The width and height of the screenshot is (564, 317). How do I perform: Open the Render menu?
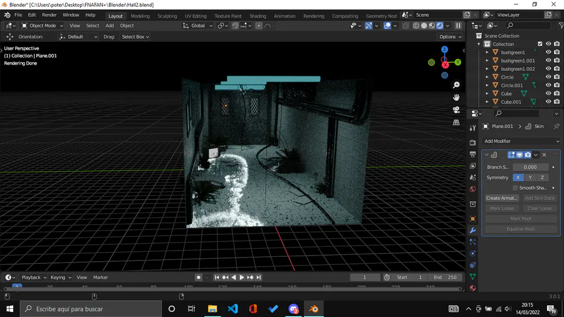pyautogui.click(x=50, y=15)
